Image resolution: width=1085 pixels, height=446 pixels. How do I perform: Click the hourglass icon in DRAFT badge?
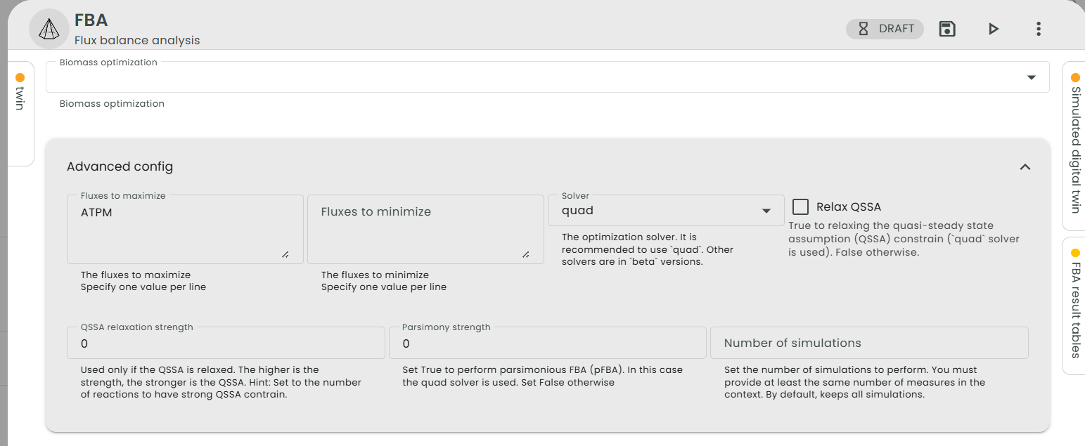[x=863, y=29]
